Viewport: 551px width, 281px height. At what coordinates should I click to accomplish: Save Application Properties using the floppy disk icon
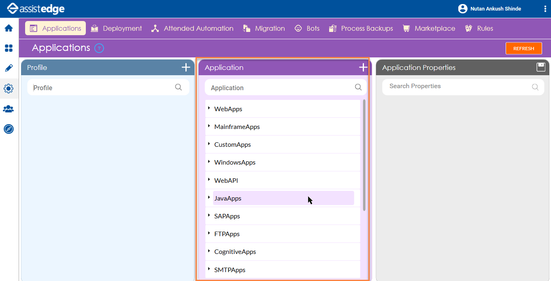point(541,67)
